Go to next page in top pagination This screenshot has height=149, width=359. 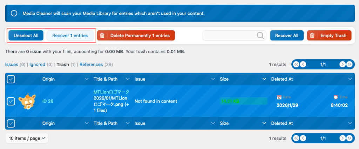342,65
